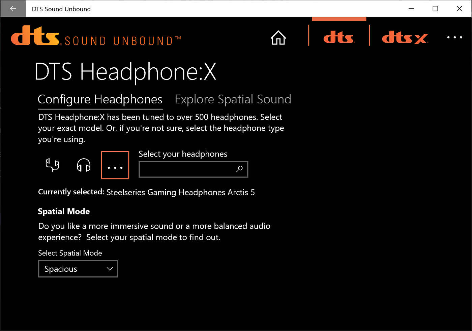Click the back arrow in title bar
Screen dimensions: 472x331
[x=13, y=8]
